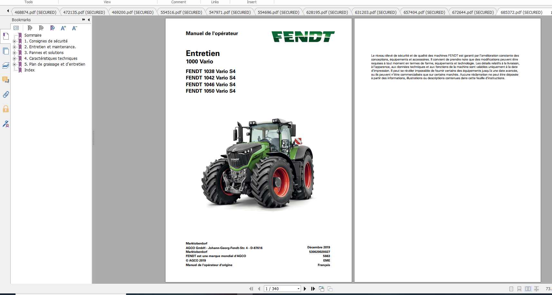Switch to 672644.pdf tab

coord(473,12)
